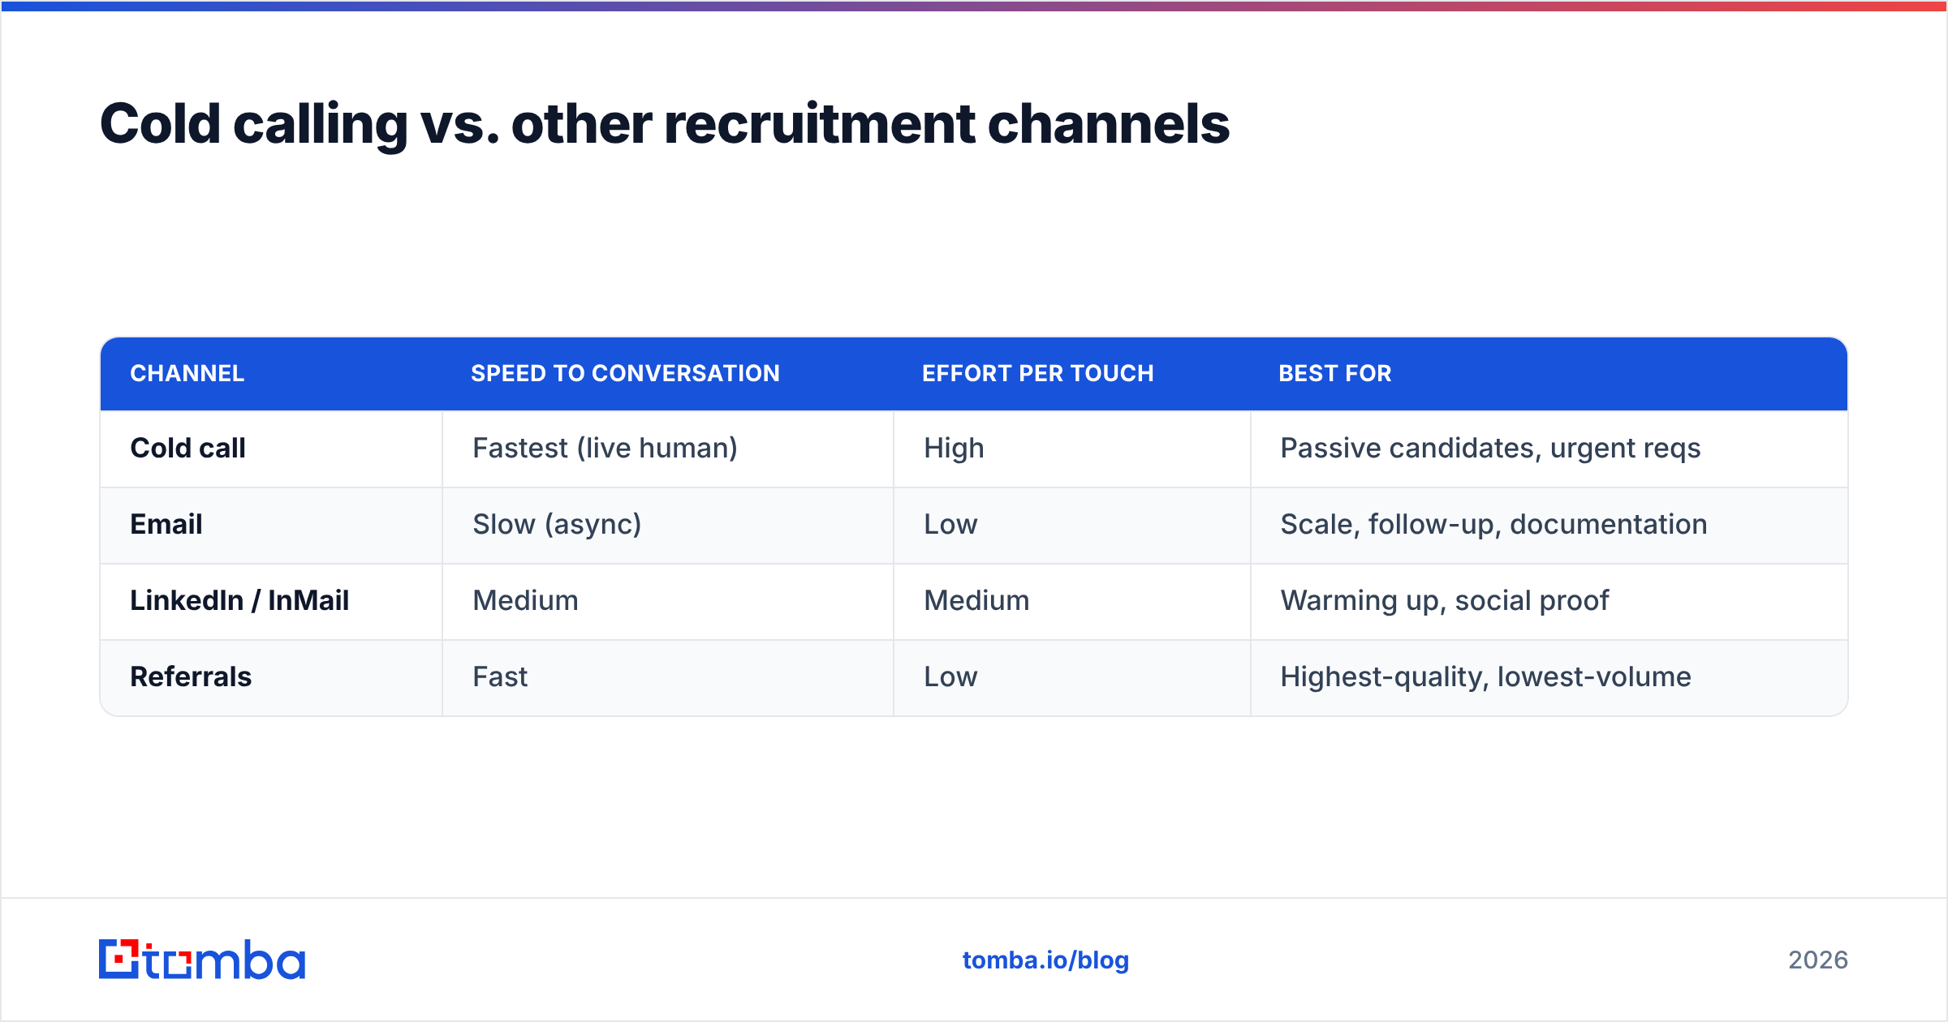The width and height of the screenshot is (1948, 1022).
Task: Click the tomba logo
Action: click(202, 960)
